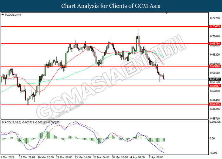
Task: Click the 0.69300 price axis value
Action: [x=215, y=54]
